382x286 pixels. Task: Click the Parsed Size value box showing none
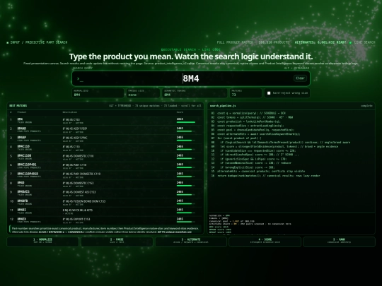[x=143, y=93]
